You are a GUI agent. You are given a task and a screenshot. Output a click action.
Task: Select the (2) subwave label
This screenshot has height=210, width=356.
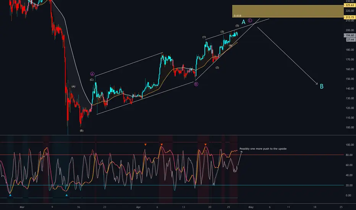217,68
